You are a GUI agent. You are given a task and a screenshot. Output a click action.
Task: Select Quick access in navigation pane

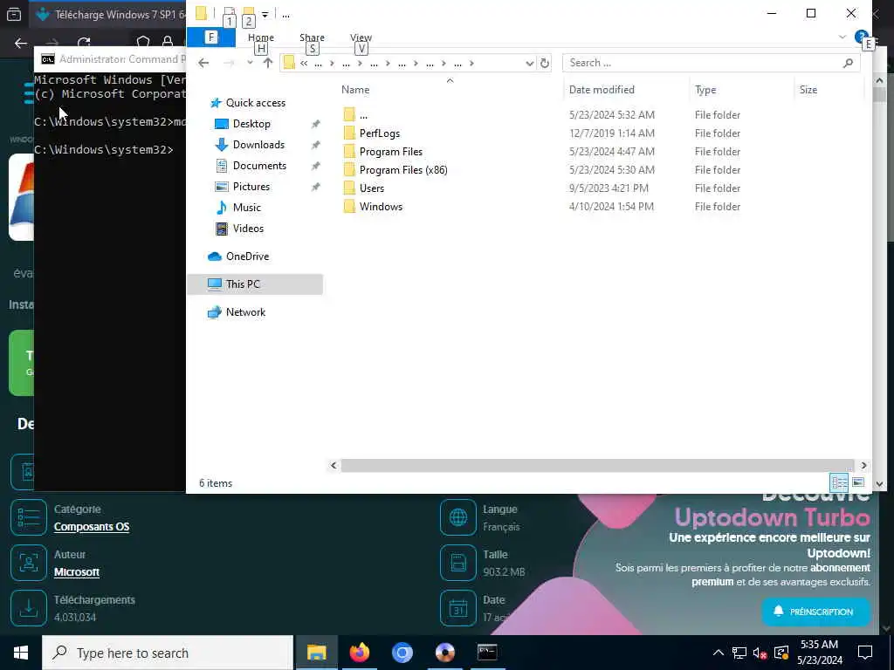[256, 103]
